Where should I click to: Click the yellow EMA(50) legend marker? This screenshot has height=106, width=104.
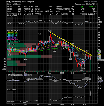click(7, 32)
